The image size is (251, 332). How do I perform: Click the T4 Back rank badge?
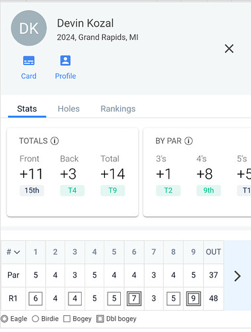tap(72, 191)
